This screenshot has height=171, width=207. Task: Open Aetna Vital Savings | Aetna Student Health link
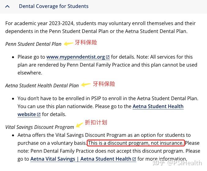81,159
